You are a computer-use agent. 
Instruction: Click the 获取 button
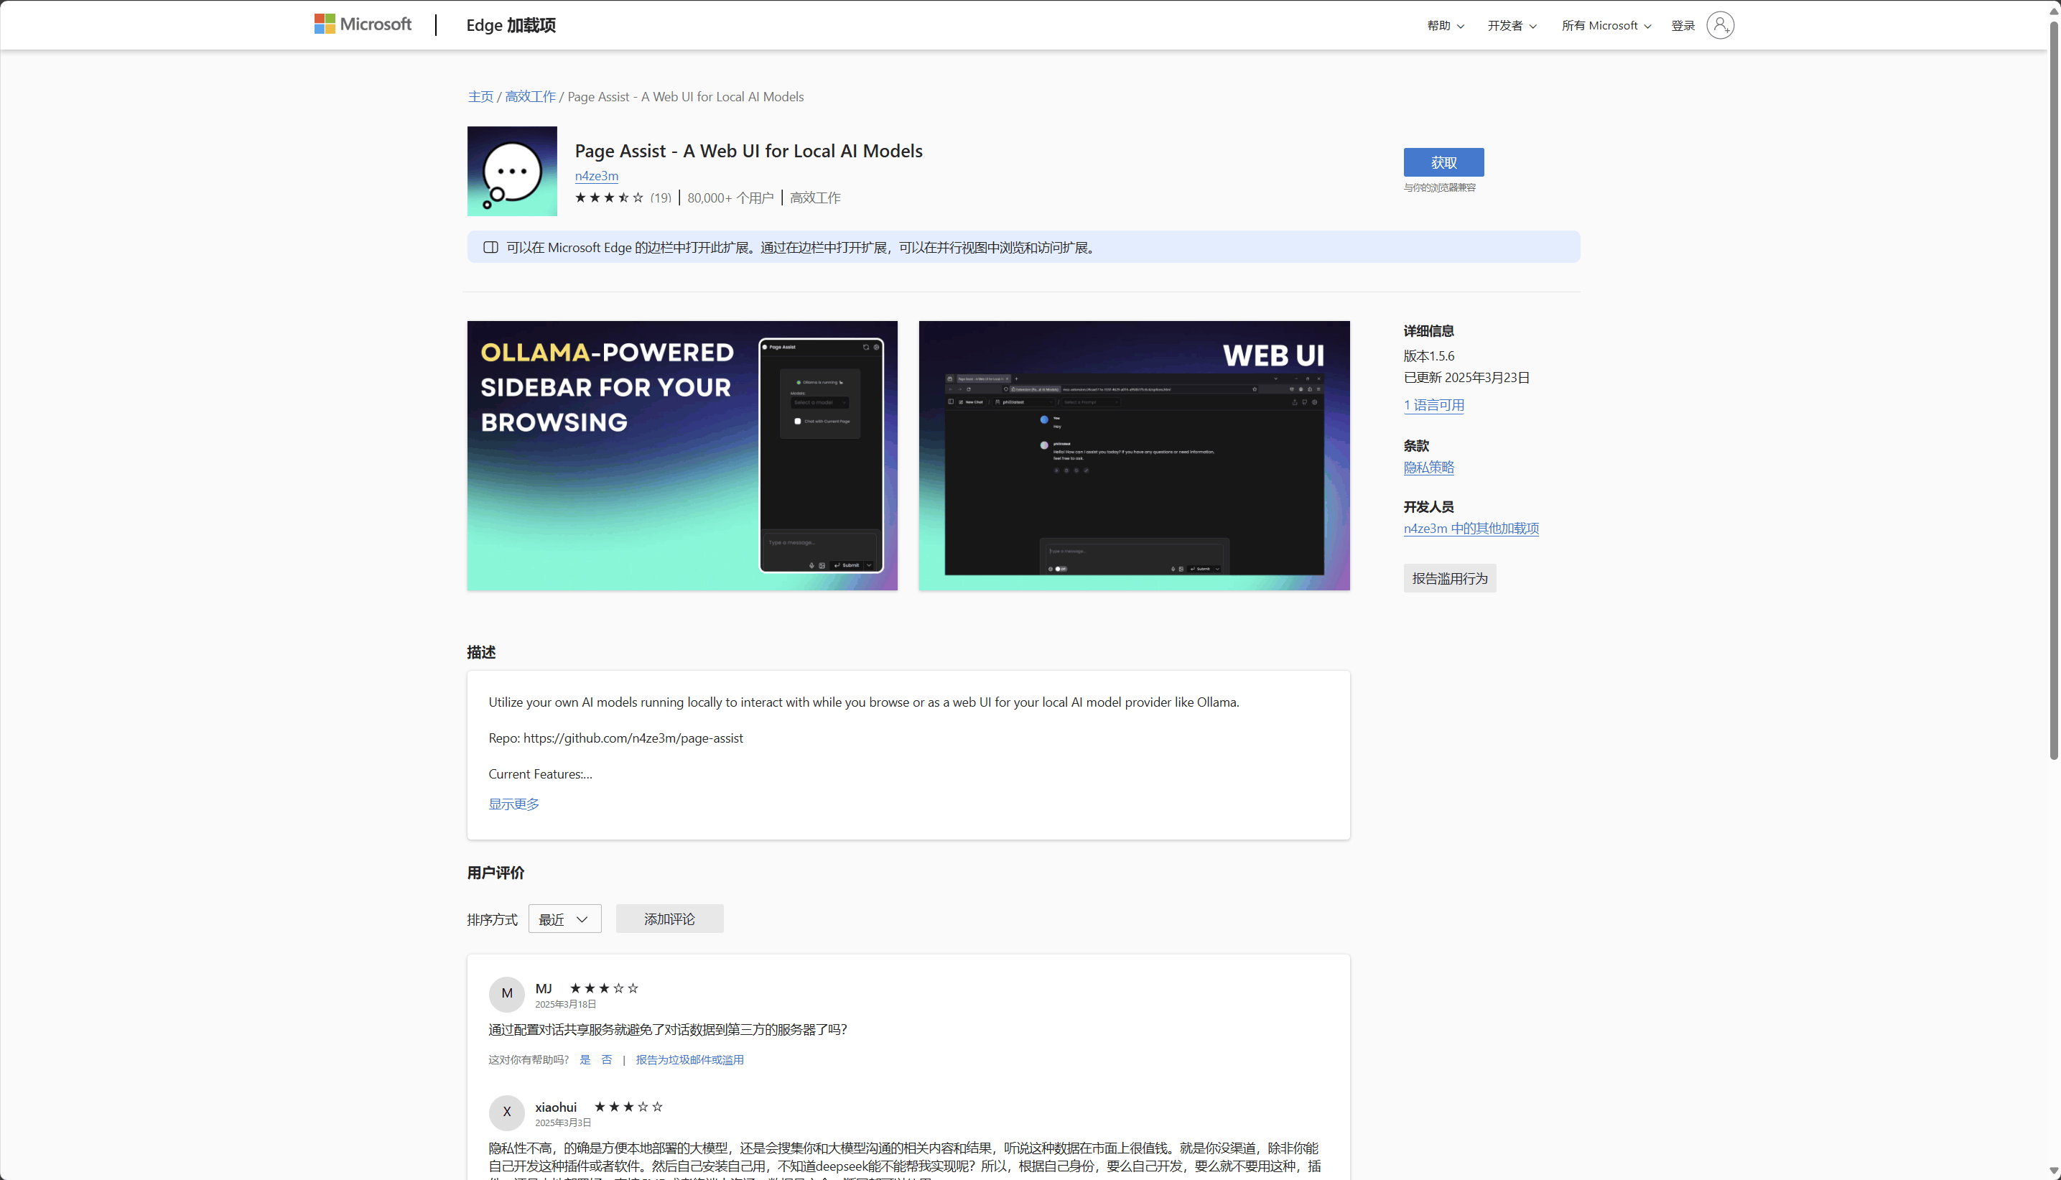click(x=1443, y=162)
